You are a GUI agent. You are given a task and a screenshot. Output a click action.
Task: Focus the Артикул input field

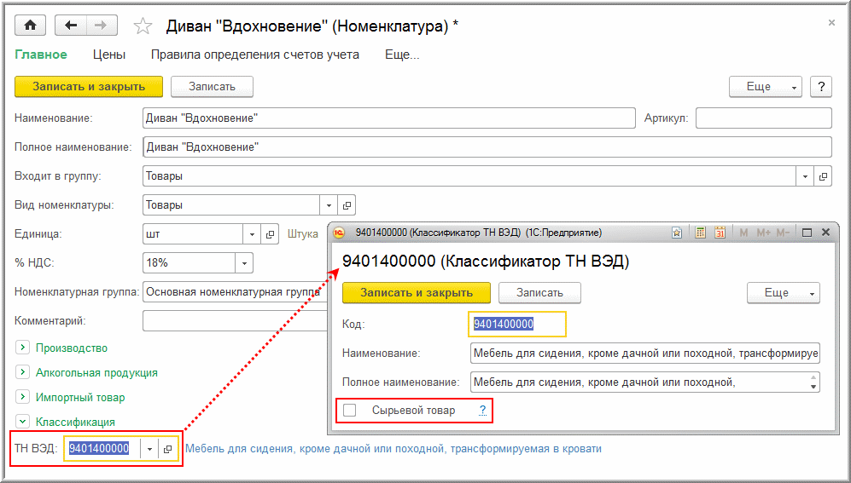pyautogui.click(x=764, y=118)
